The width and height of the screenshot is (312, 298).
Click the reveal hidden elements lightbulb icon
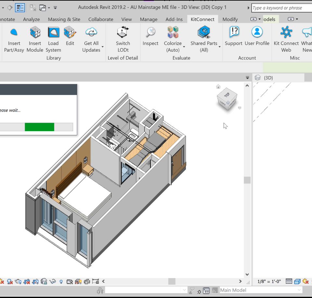pyautogui.click(x=61, y=281)
